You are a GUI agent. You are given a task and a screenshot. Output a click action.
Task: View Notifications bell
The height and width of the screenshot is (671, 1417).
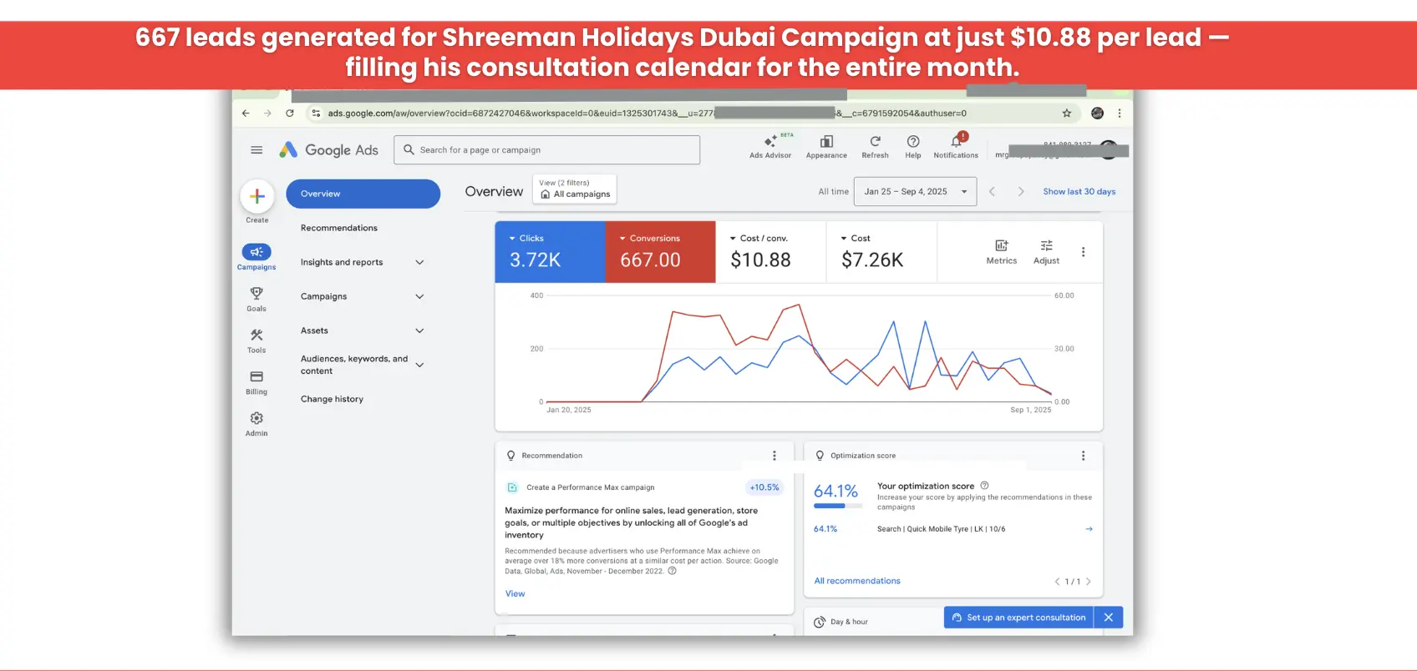click(x=956, y=146)
